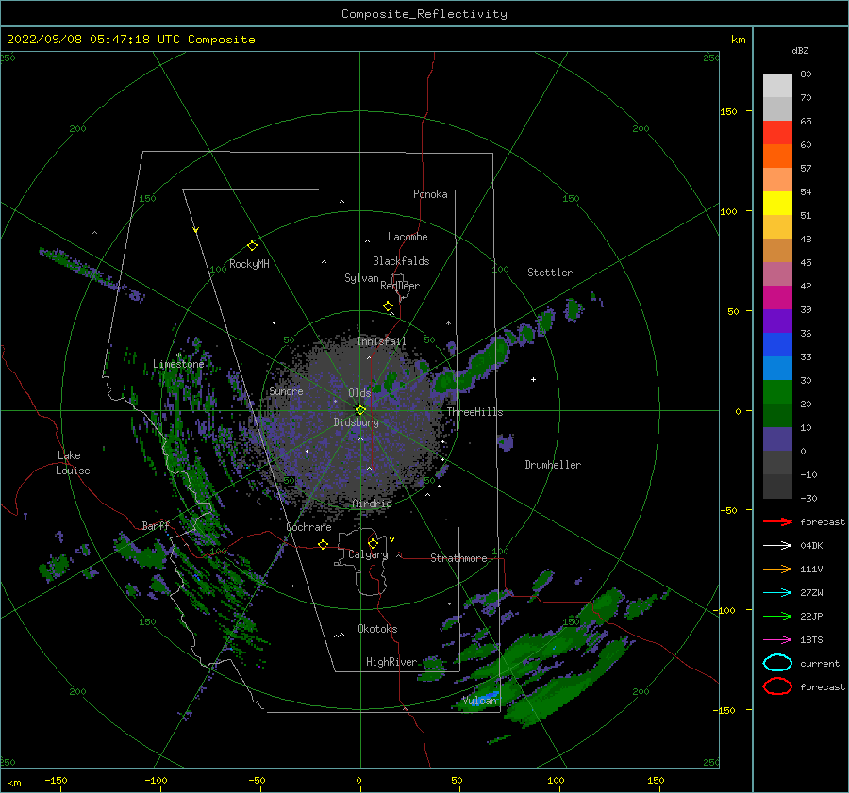This screenshot has height=793, width=849.
Task: Click yellow diamond marker below RedDeer
Action: [x=388, y=306]
